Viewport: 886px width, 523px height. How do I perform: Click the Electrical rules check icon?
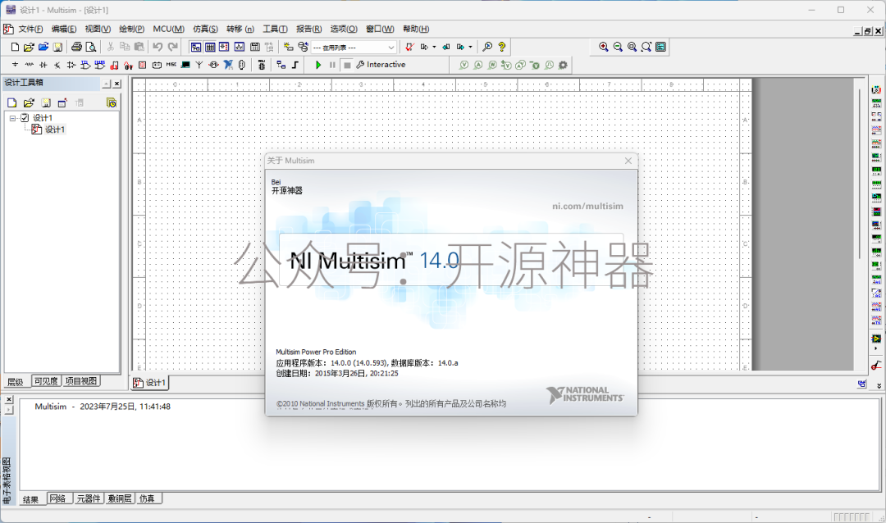(409, 47)
